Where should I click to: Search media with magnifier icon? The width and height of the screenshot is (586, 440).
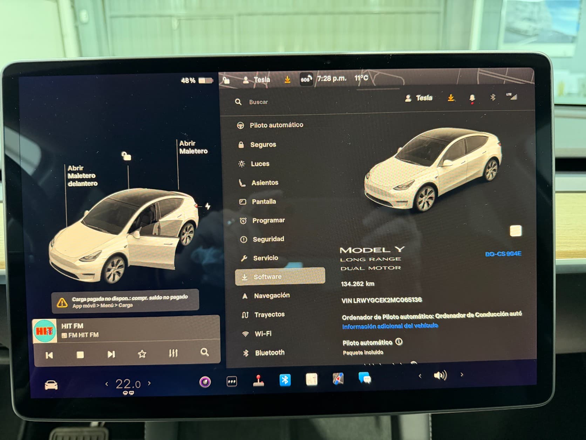point(205,352)
